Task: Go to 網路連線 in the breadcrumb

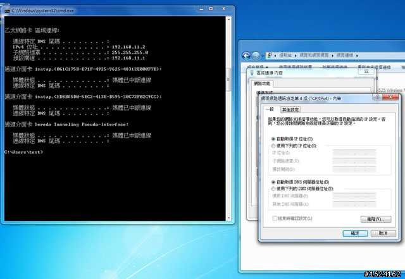Action: coord(344,56)
